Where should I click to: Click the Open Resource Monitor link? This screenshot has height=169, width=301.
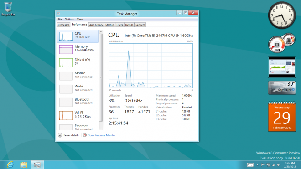pos(102,135)
